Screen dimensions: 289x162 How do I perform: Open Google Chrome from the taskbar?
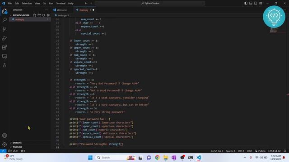pos(157,157)
